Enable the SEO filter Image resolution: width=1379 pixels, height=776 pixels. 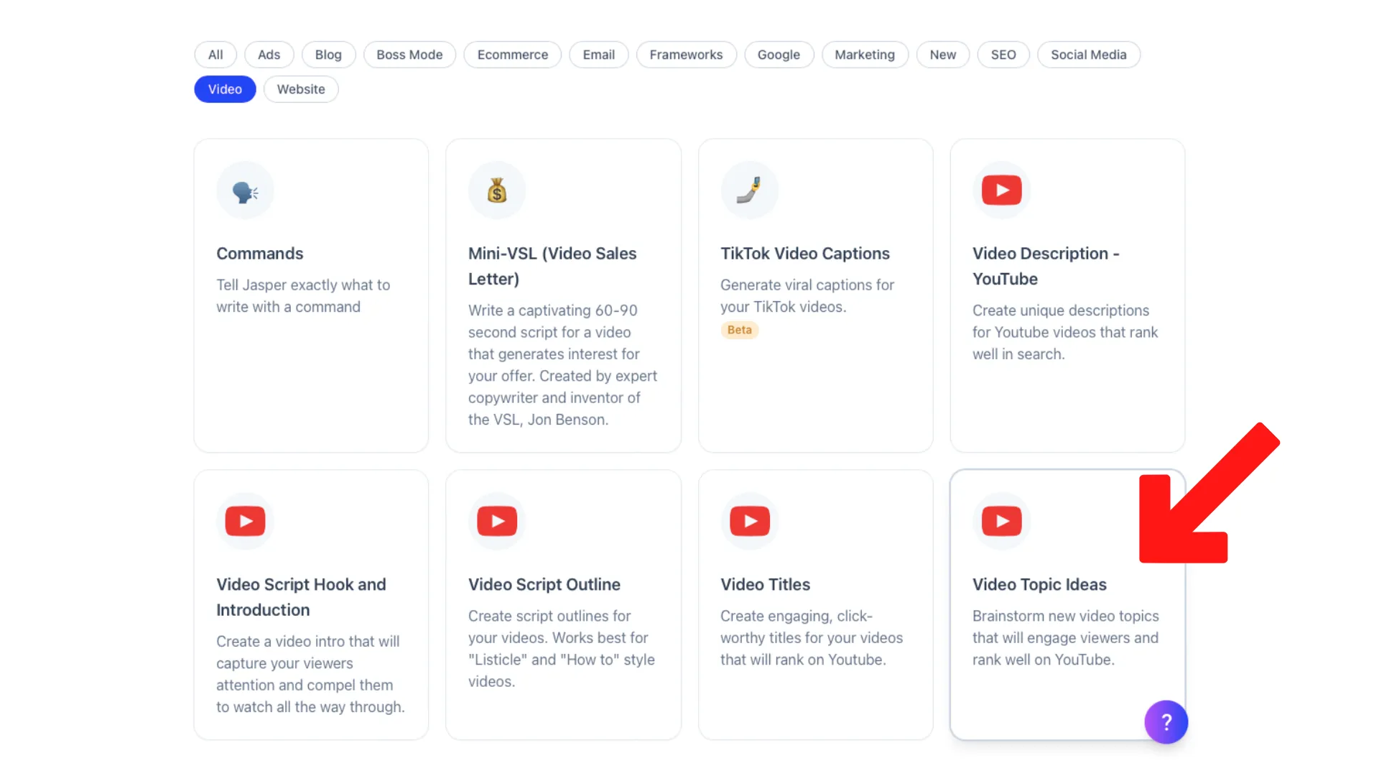[x=1003, y=55]
